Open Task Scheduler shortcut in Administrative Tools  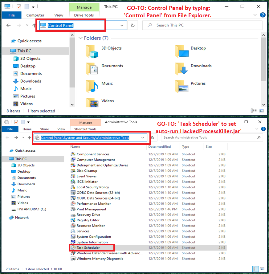tap(88, 247)
